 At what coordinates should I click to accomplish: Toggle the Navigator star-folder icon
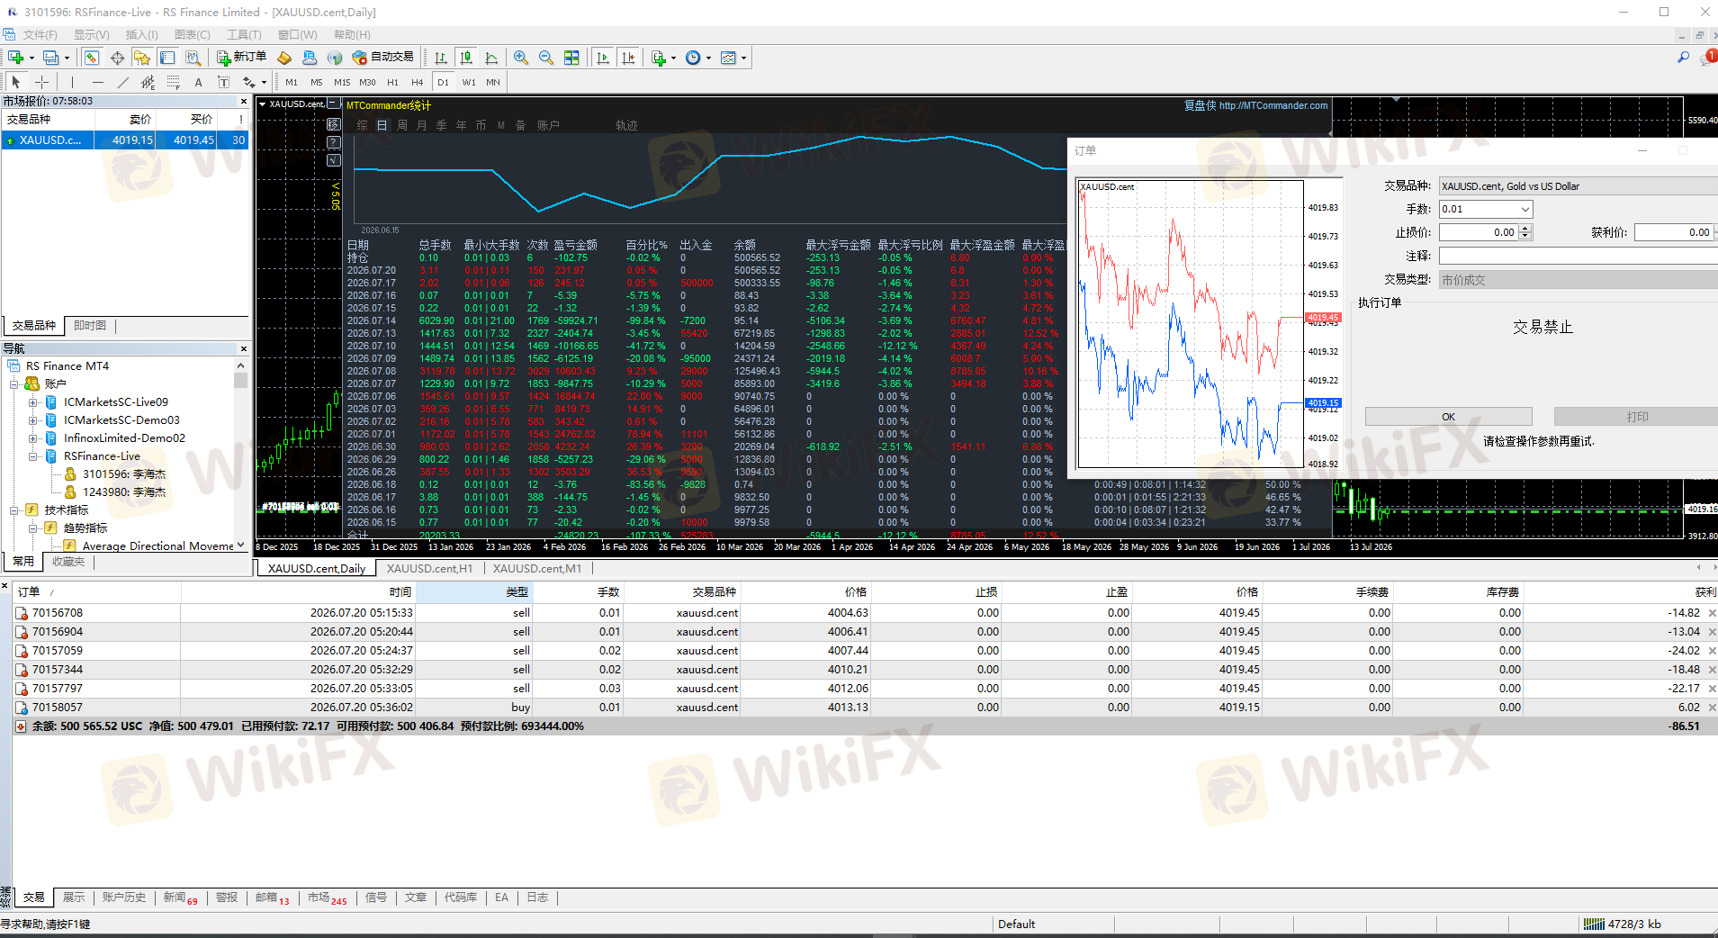click(142, 58)
